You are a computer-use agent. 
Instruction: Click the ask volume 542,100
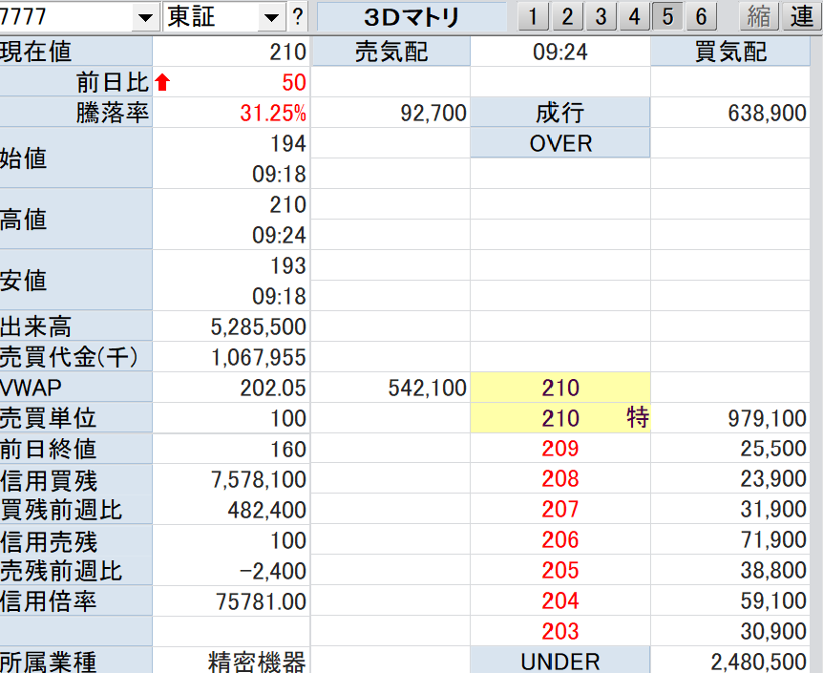click(427, 388)
